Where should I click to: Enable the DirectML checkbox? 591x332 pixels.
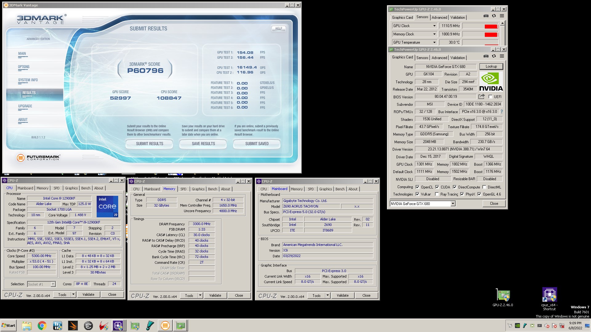pos(484,187)
